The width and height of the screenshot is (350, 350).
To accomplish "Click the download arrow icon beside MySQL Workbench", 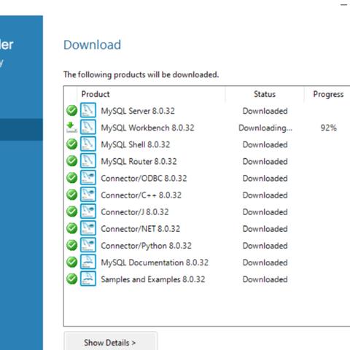I will 71,128.
